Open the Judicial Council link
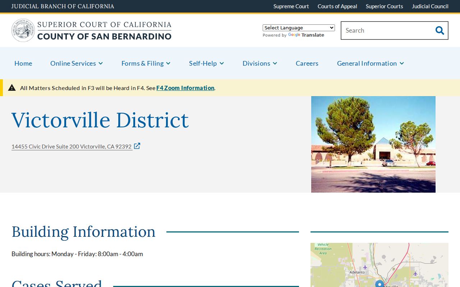This screenshot has height=287, width=460. tap(430, 6)
